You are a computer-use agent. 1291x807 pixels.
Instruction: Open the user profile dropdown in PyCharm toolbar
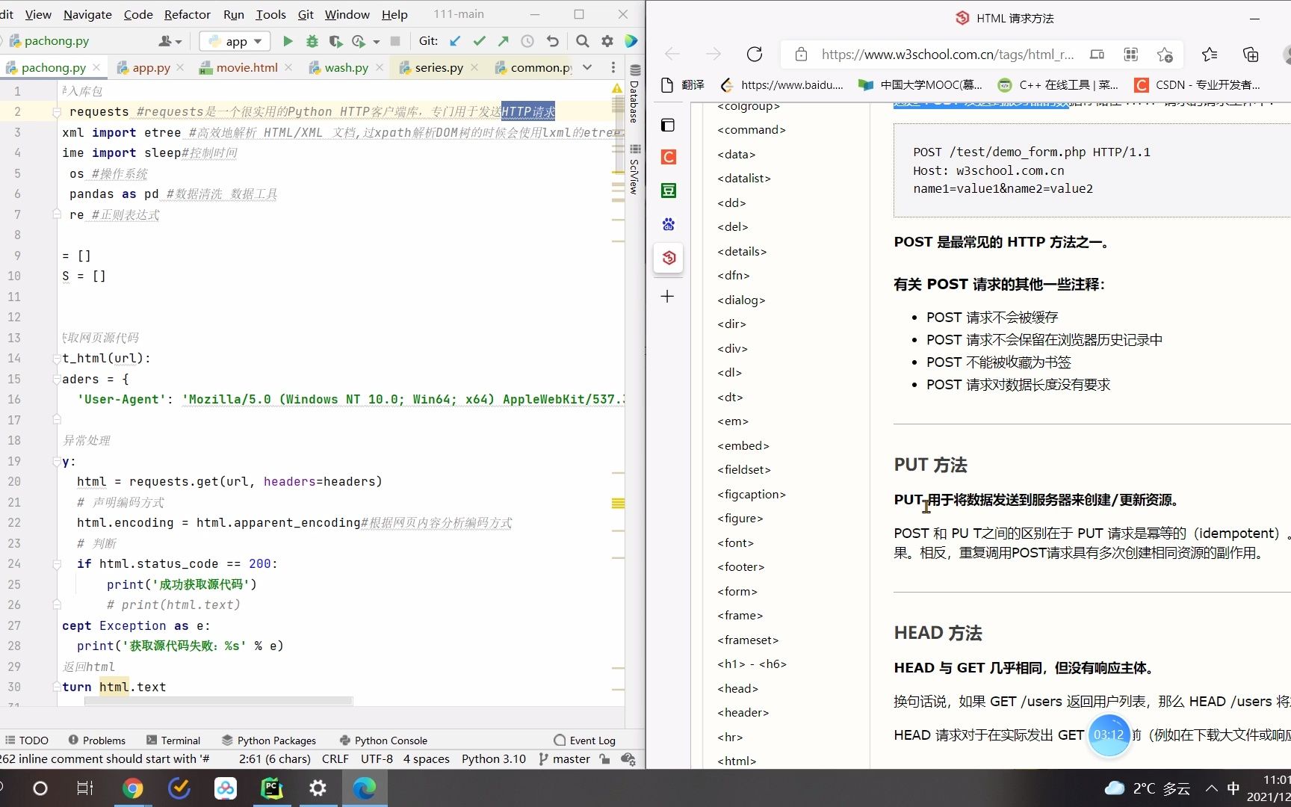coord(170,41)
